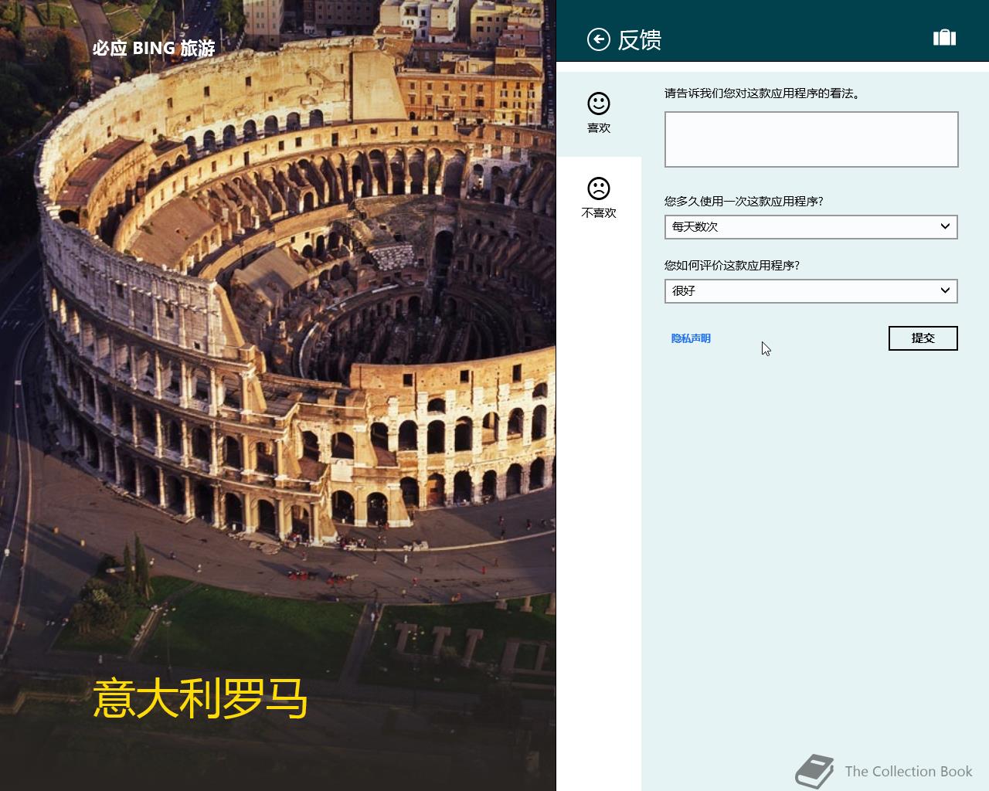Click the 您如何评价这款应用程序 label
Image resolution: width=989 pixels, height=791 pixels.
[x=732, y=266]
